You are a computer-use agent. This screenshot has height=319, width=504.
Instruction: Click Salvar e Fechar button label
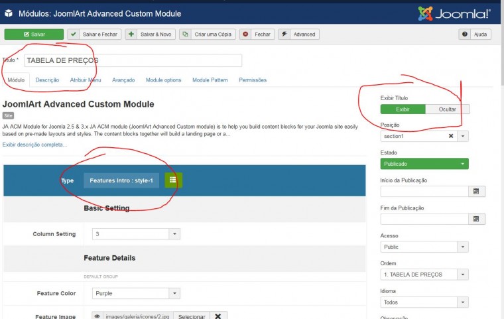click(x=100, y=34)
